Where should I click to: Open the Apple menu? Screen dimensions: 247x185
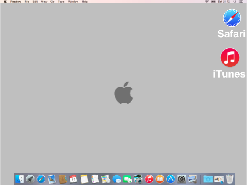pyautogui.click(x=5, y=2)
